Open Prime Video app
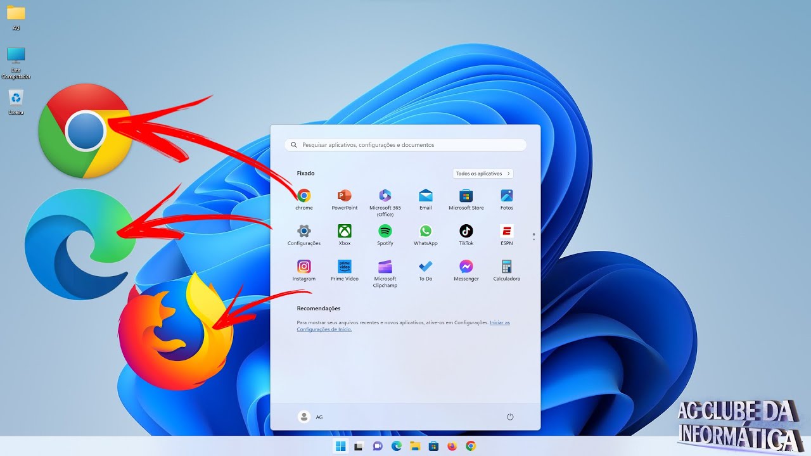811x456 pixels. (345, 270)
